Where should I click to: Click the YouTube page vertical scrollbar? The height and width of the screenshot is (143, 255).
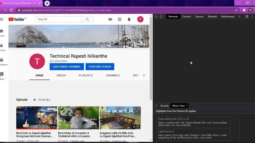tap(151, 58)
